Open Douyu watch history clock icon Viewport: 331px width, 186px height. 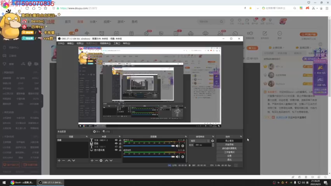(x=232, y=20)
